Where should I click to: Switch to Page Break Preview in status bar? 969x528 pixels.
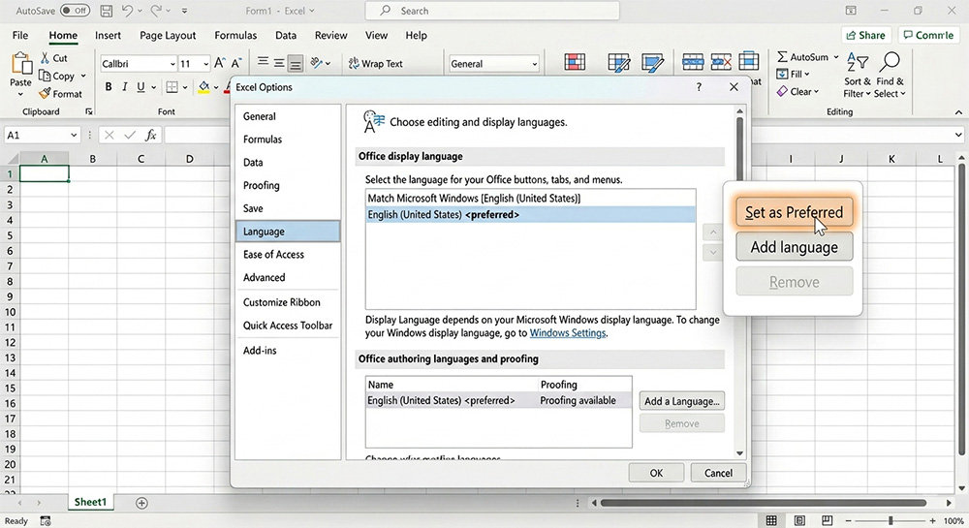coord(827,520)
